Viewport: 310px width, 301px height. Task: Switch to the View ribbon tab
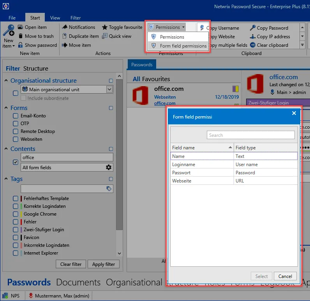tap(55, 18)
